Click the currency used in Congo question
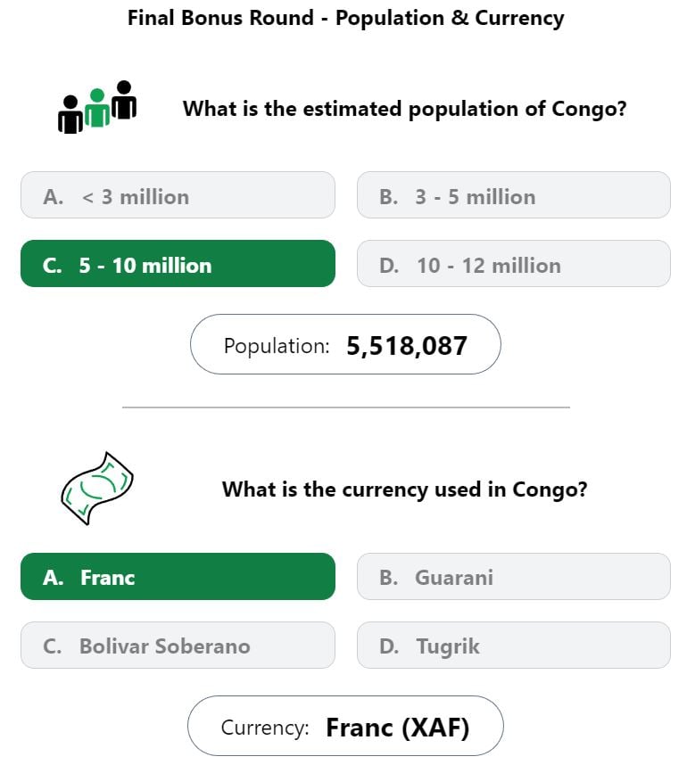Image resolution: width=695 pixels, height=765 pixels. [x=405, y=489]
